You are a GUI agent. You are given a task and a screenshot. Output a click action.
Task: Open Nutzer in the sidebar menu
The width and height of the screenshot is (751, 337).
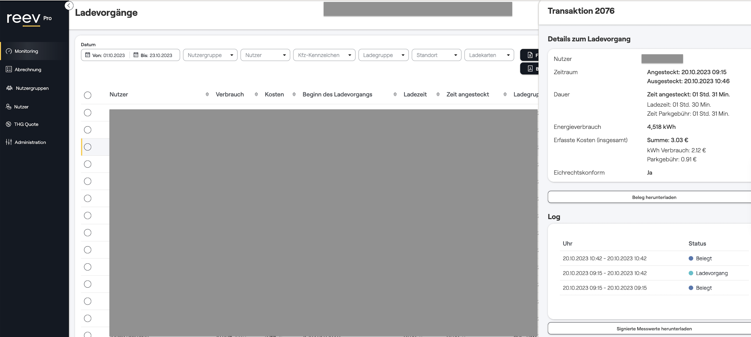21,107
